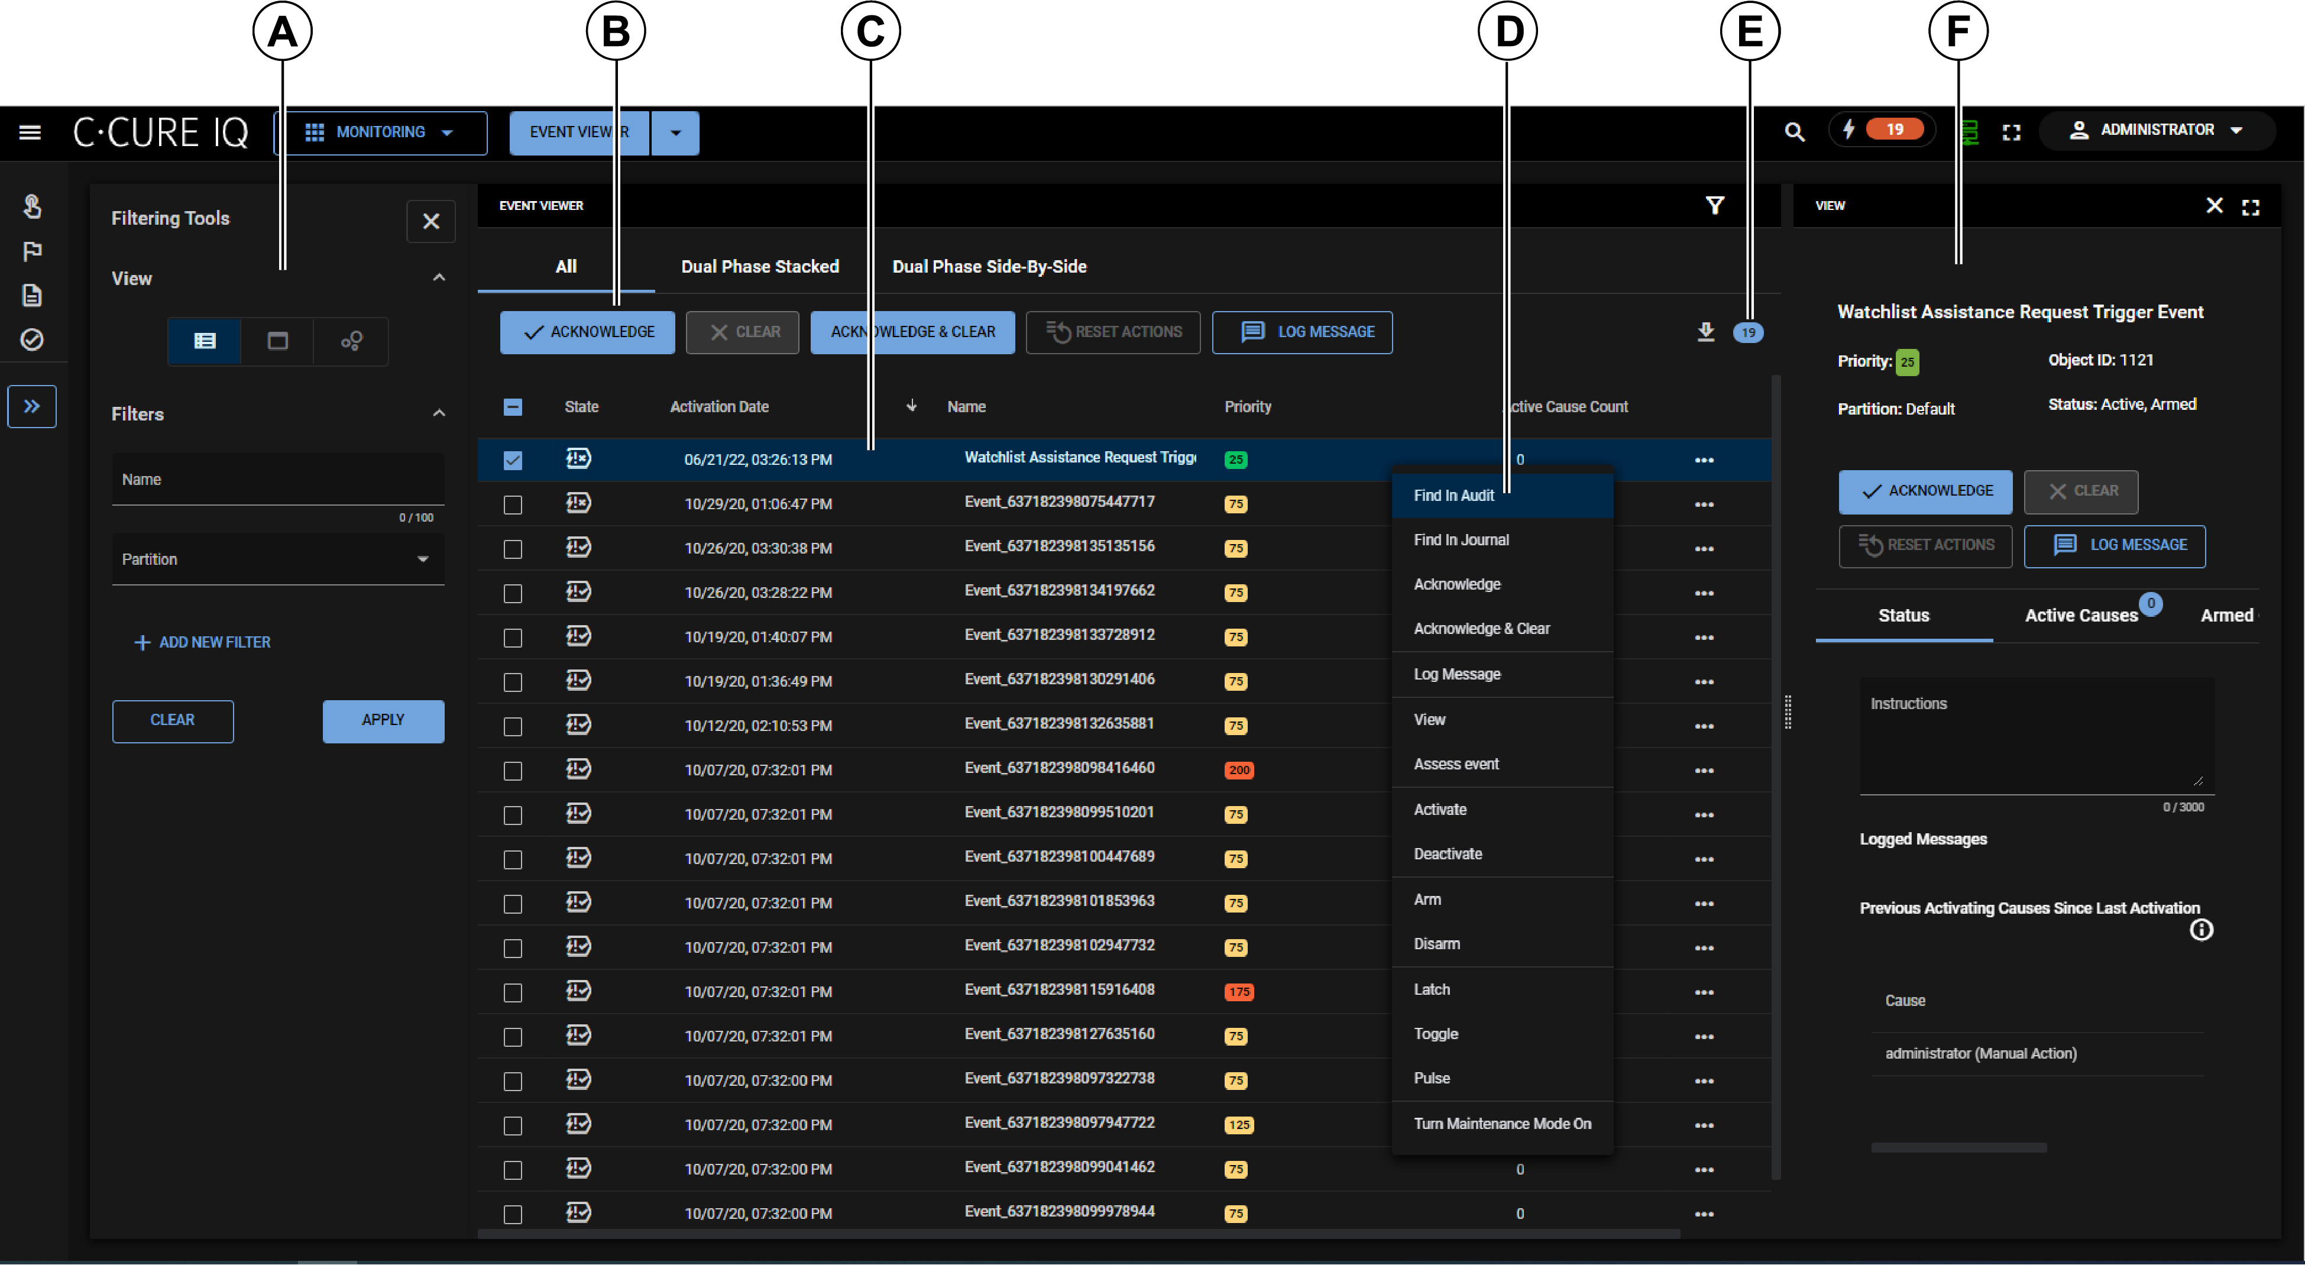
Task: Switch to Dual Phase Stacked tab
Action: coord(760,267)
